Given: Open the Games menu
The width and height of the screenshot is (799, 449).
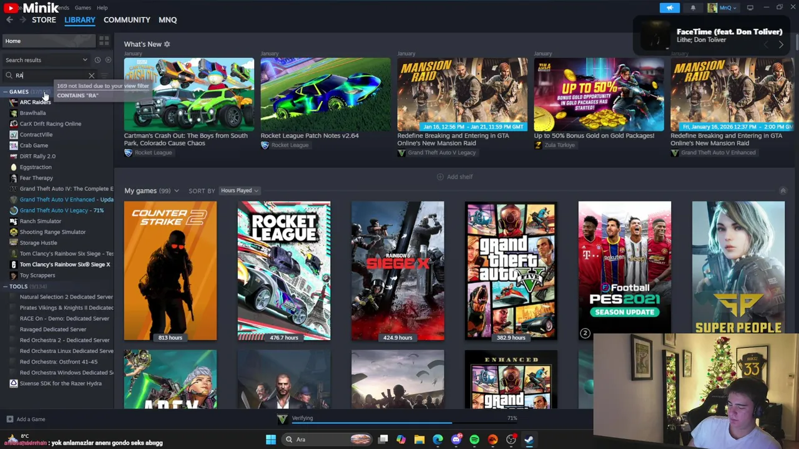Looking at the screenshot, I should click(82, 7).
